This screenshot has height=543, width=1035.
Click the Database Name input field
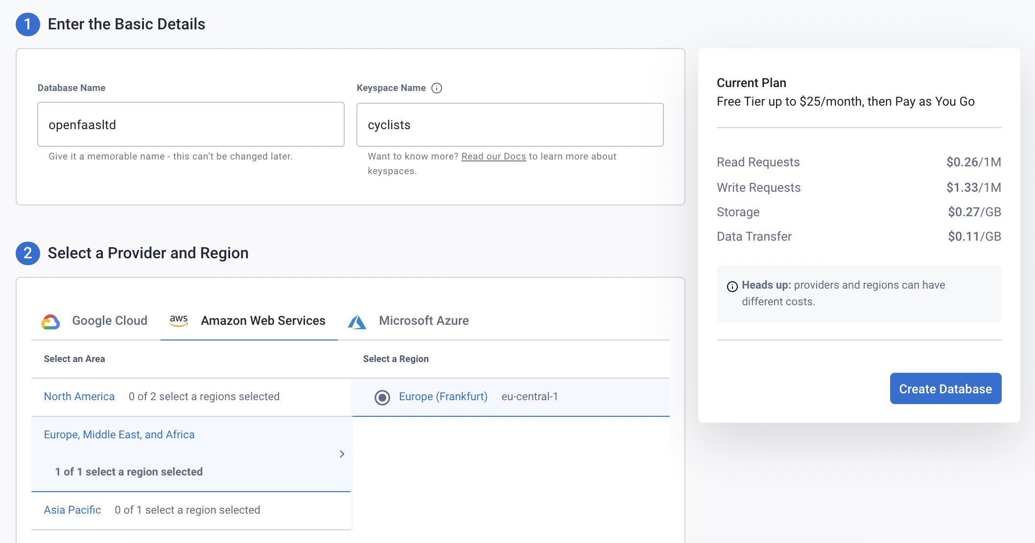click(x=191, y=124)
